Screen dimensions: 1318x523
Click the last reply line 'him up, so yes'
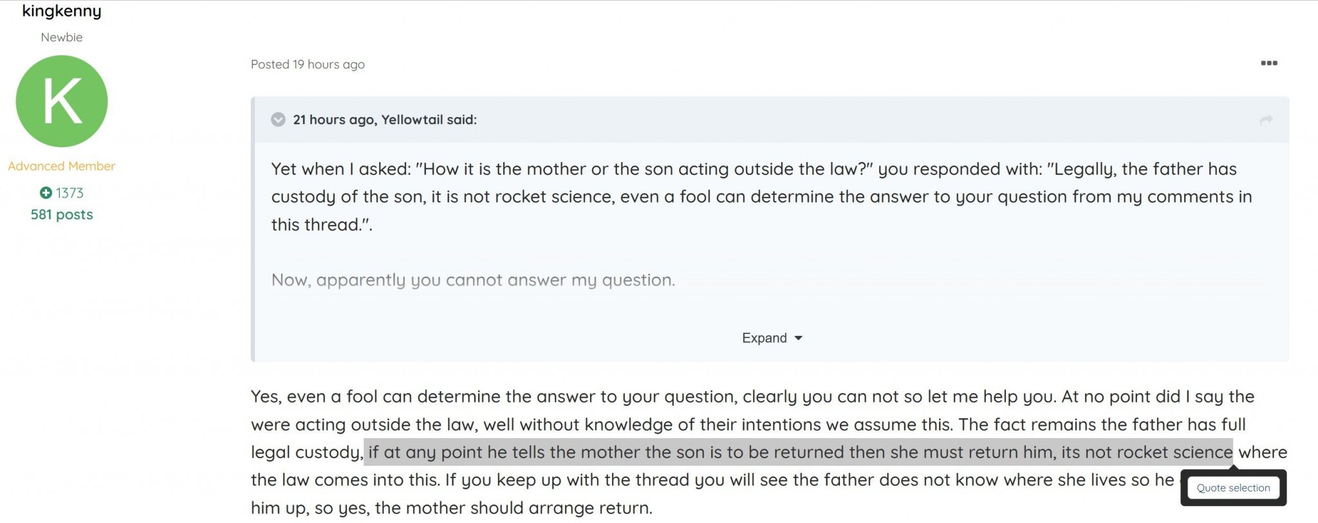(452, 508)
